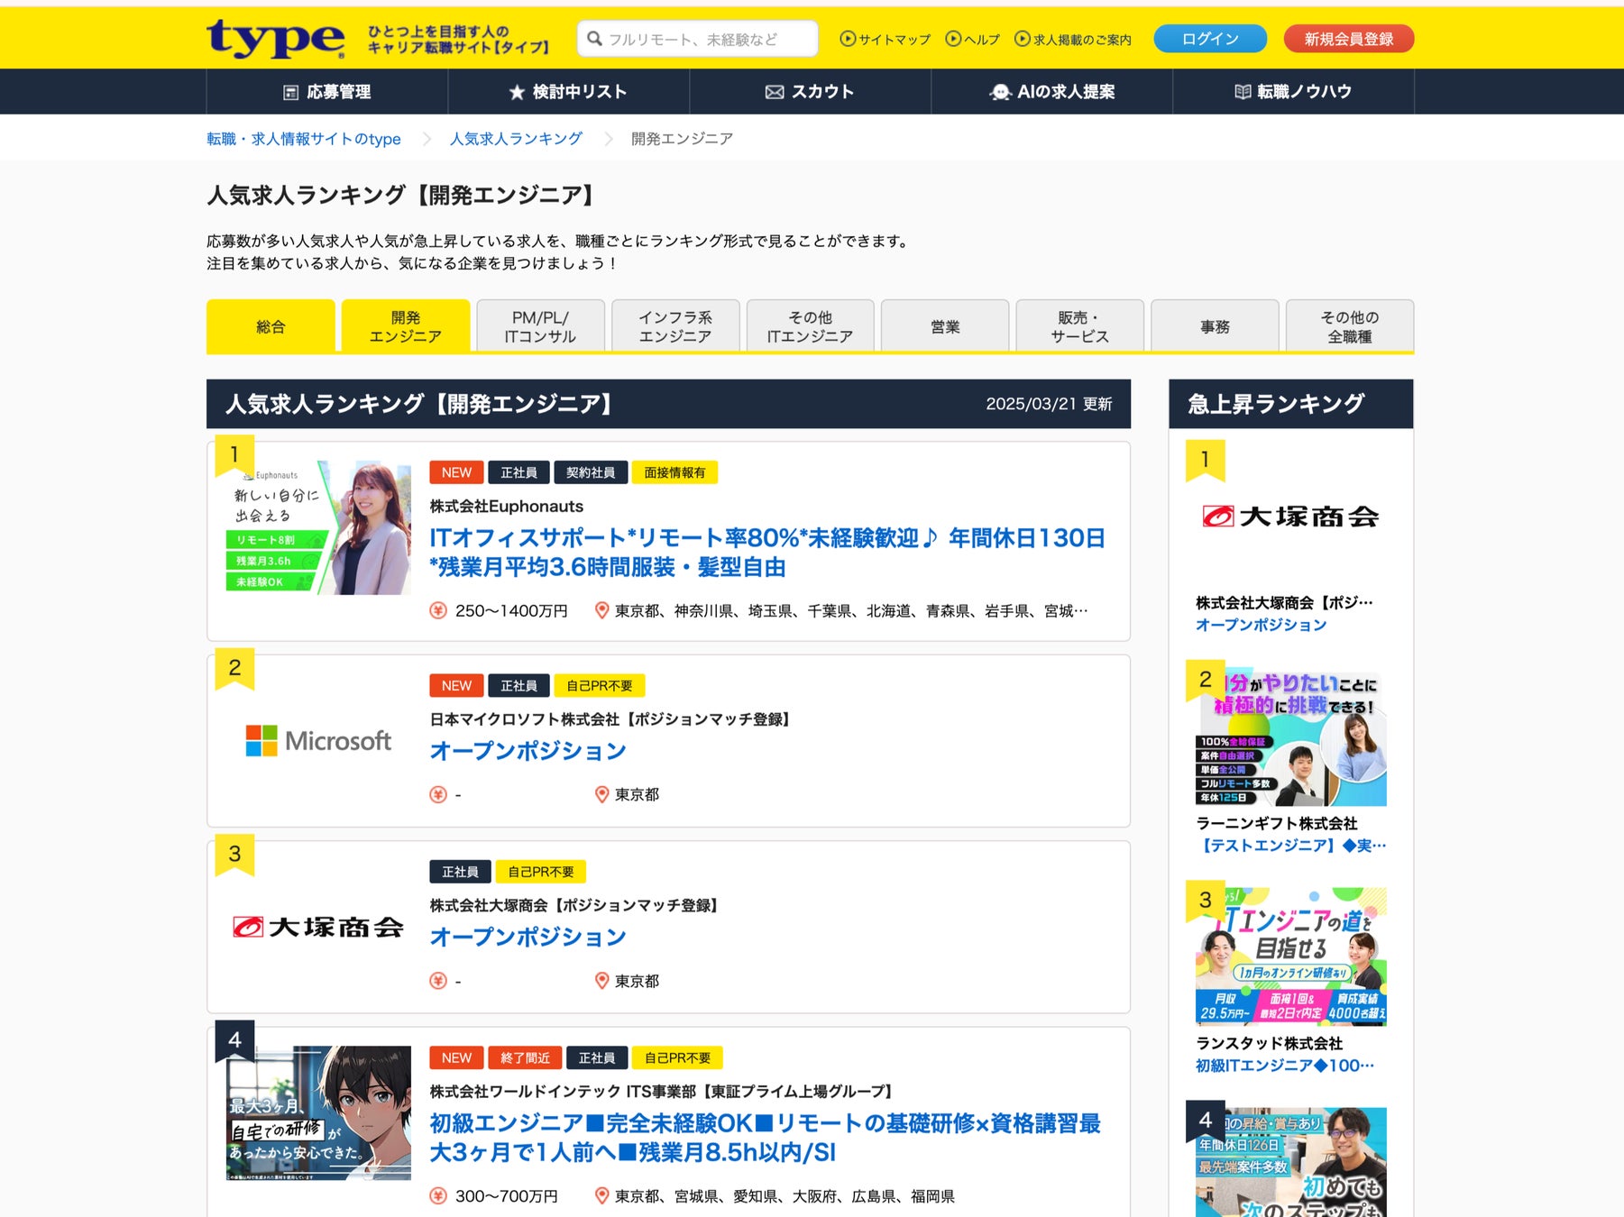Open the サイトマップ link
1624x1217 pixels.
pyautogui.click(x=895, y=40)
